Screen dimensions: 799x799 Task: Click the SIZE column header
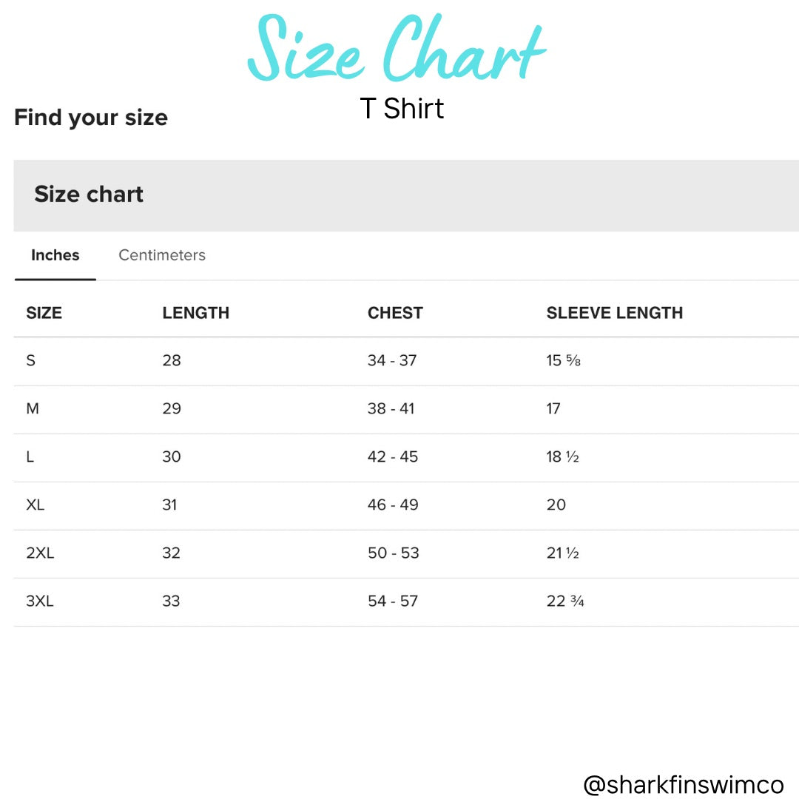pos(44,313)
